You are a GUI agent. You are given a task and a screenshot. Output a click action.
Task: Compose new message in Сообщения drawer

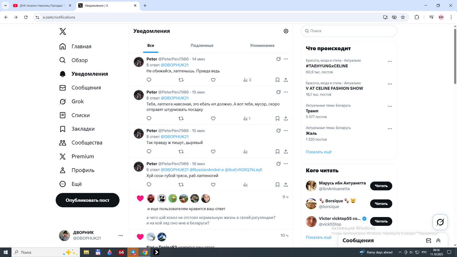click(x=429, y=241)
